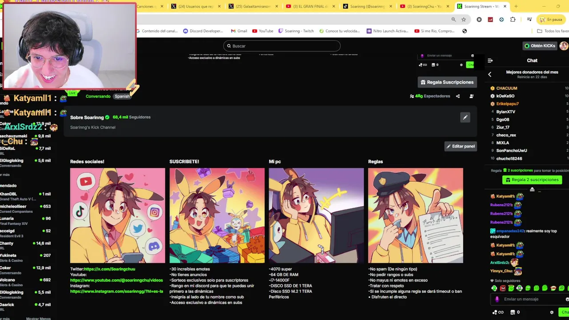The image size is (569, 320).
Task: Open the Twitter x.com/Soaringchuu link
Action: 109,269
